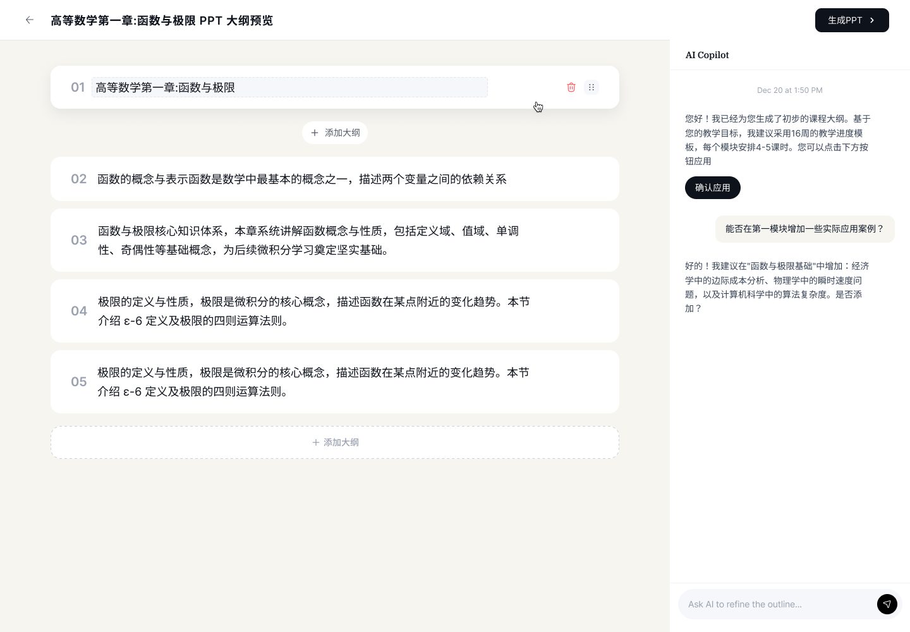The width and height of the screenshot is (910, 632).
Task: Click the AI reply suggesting 边际成本分析
Action: click(x=777, y=287)
